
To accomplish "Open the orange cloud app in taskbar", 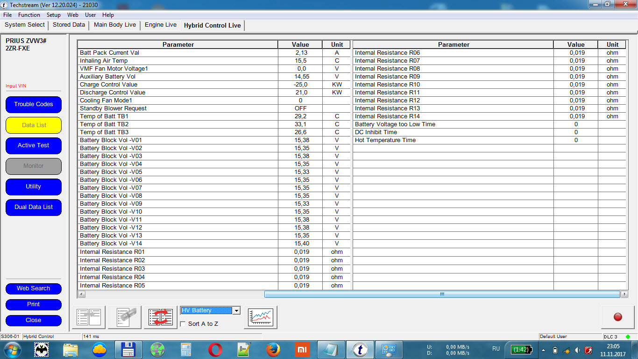I will tap(99, 350).
